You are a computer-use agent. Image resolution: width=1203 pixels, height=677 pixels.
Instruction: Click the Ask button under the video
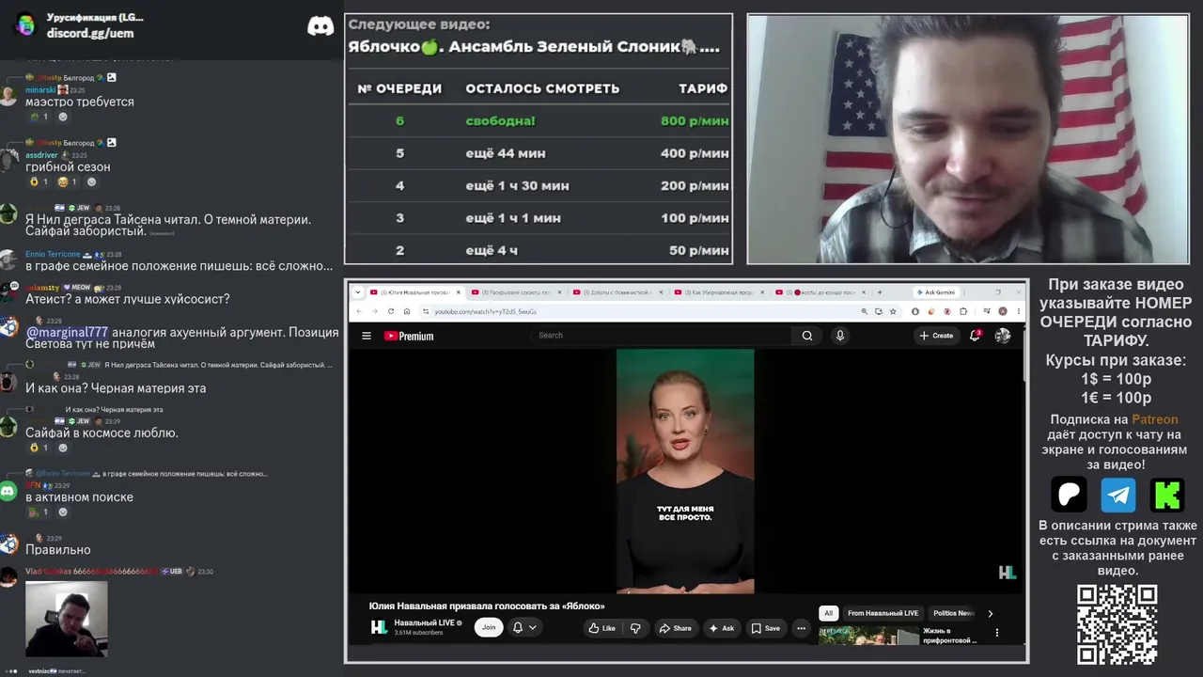click(722, 628)
